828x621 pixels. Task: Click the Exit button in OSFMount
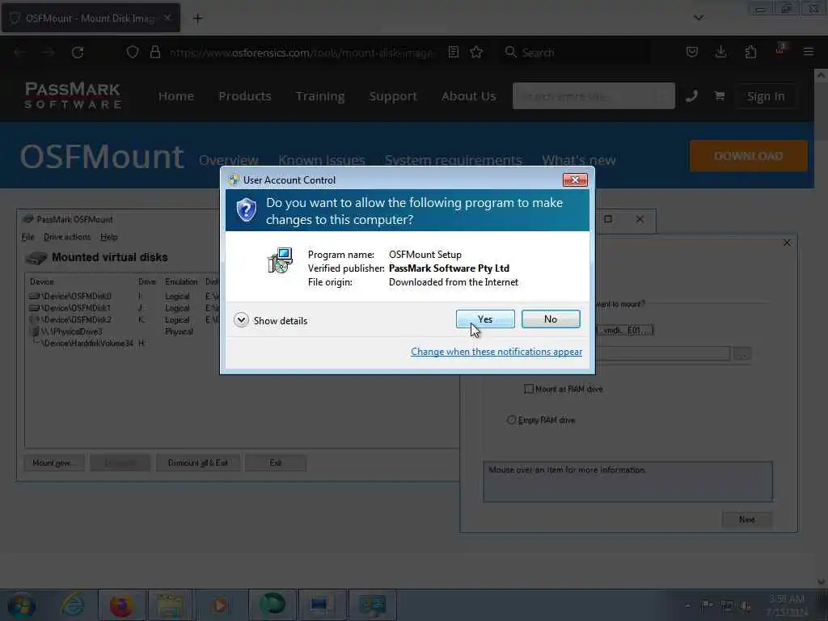point(276,463)
